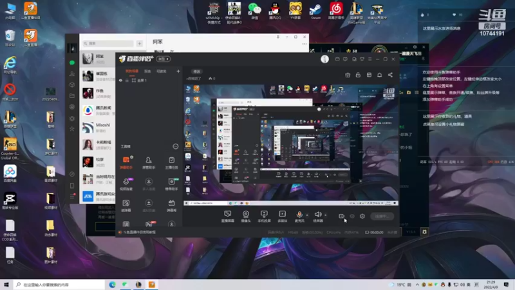Image resolution: width=515 pixels, height=290 pixels.
Task: Open the toolbox tool with green NEW badge
Action: [171, 184]
